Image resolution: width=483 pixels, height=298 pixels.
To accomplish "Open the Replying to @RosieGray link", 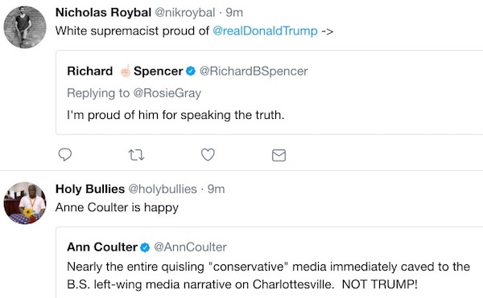I will click(x=134, y=93).
